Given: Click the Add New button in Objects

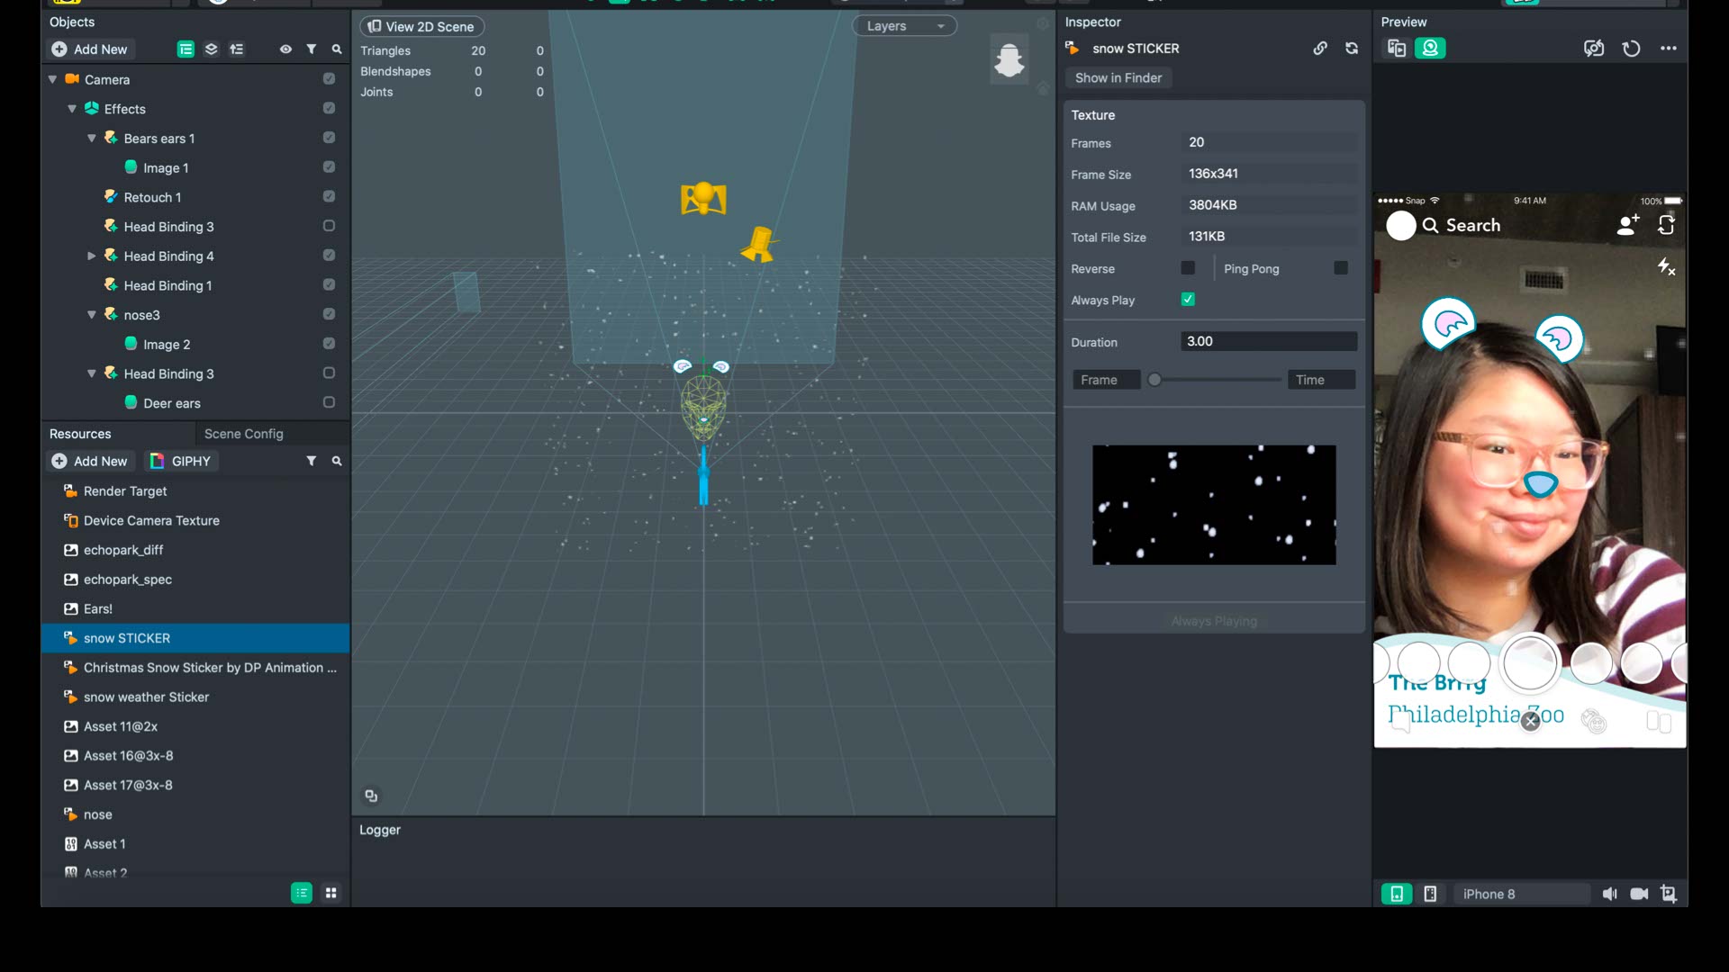Looking at the screenshot, I should click(x=90, y=49).
